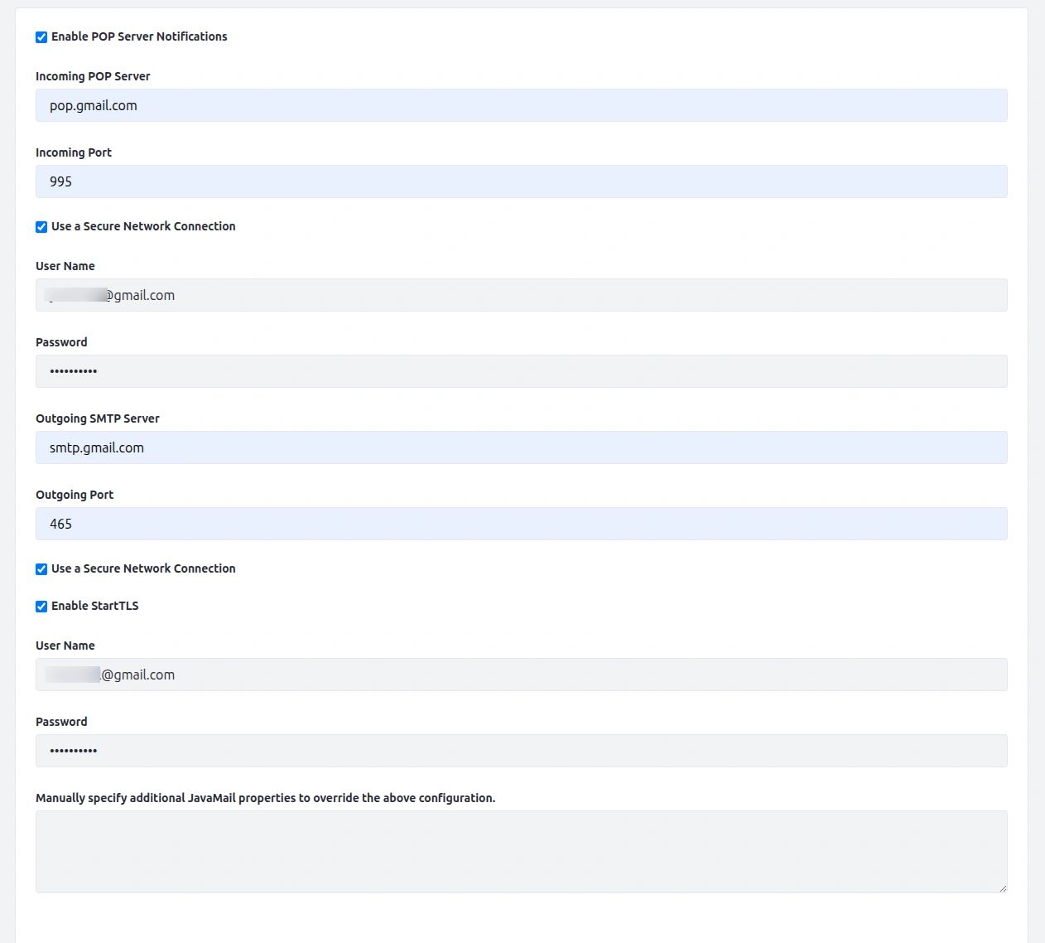Image resolution: width=1045 pixels, height=943 pixels.
Task: Toggle Enable POP Server Notifications checkbox
Action: [41, 37]
